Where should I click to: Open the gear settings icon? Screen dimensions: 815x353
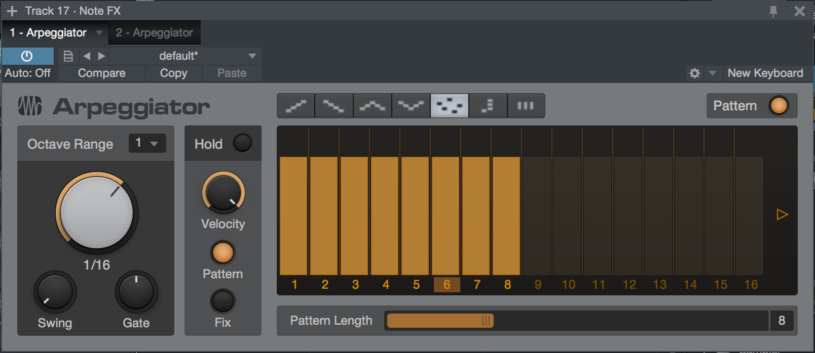[x=694, y=73]
